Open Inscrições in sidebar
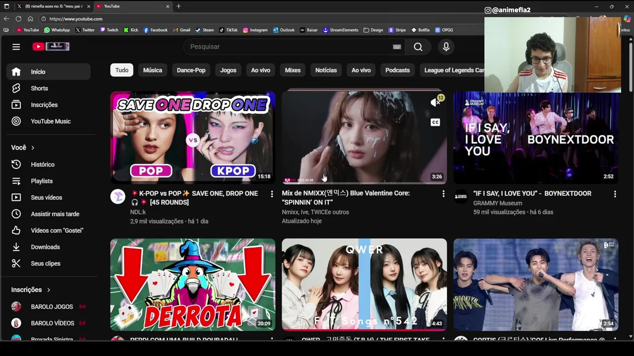Screen dimensions: 634x356 point(49,105)
